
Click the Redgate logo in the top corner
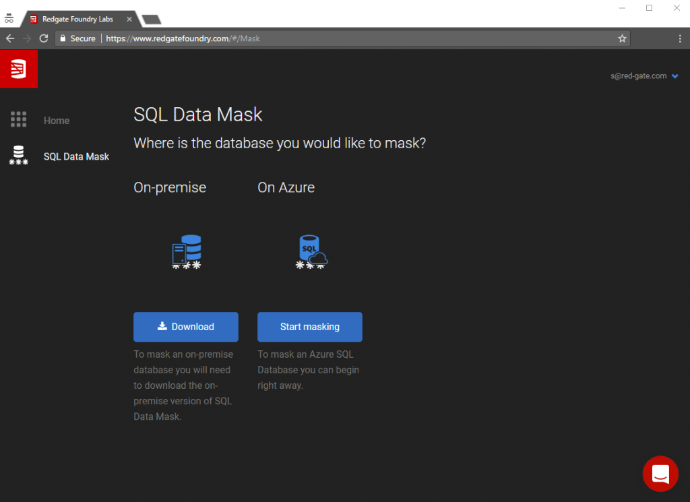click(18, 69)
